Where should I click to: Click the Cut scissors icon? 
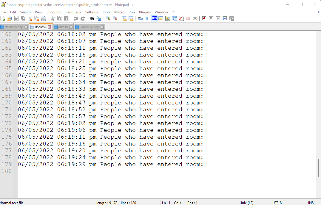[x=53, y=18]
